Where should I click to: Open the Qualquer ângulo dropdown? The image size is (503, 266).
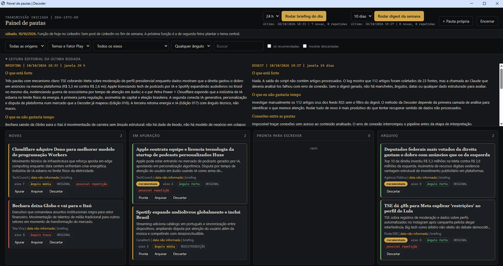click(191, 46)
